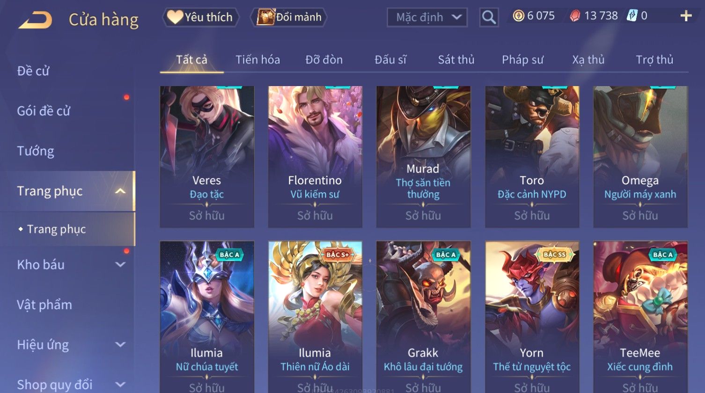This screenshot has height=393, width=705.
Task: Select the Veres Đạo tặc skin card
Action: click(x=207, y=157)
